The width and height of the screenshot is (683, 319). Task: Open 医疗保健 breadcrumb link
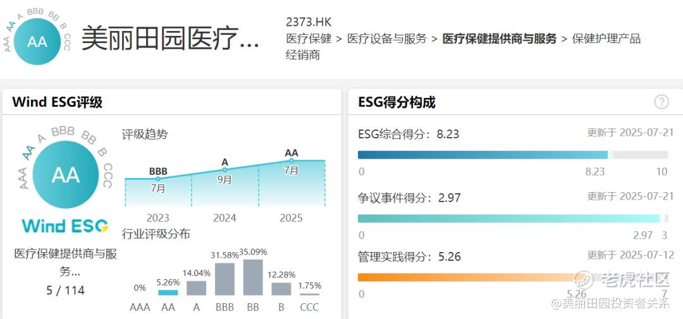tap(309, 39)
